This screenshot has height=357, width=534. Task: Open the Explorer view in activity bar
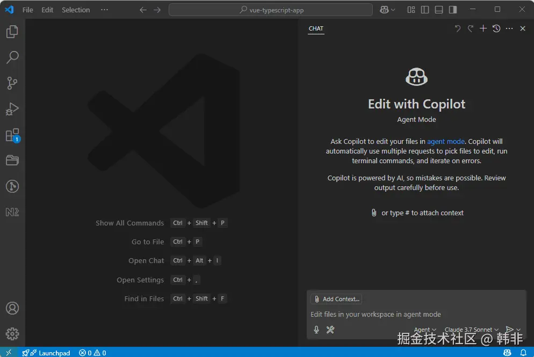(x=12, y=32)
